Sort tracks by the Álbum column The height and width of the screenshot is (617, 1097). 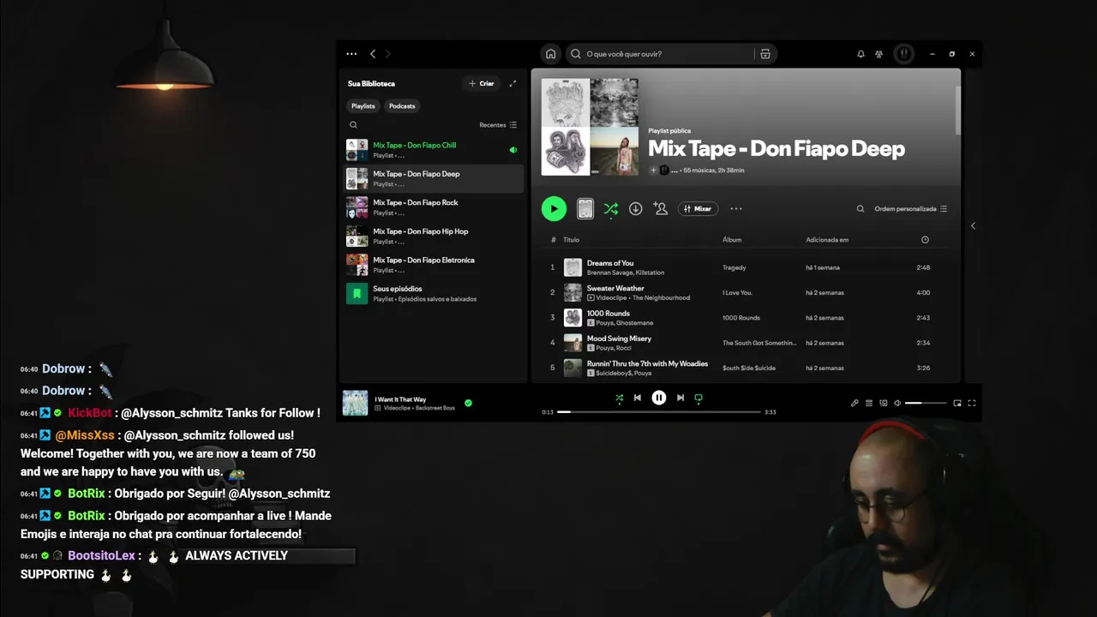point(732,240)
